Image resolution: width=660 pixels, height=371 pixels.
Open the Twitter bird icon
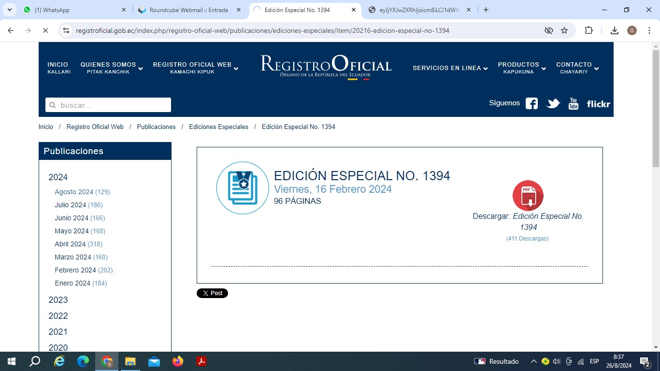pos(553,103)
